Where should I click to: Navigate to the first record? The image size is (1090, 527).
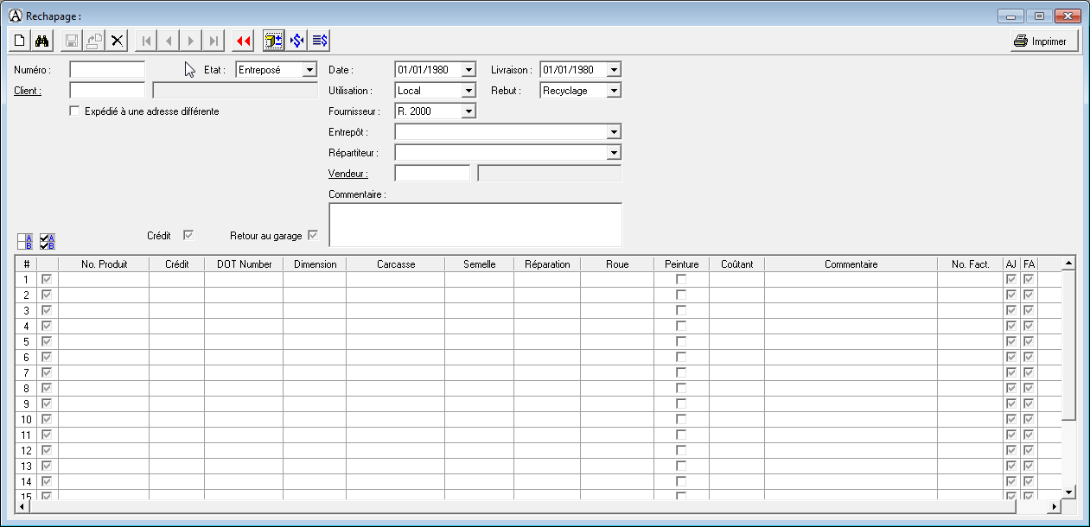click(x=146, y=40)
